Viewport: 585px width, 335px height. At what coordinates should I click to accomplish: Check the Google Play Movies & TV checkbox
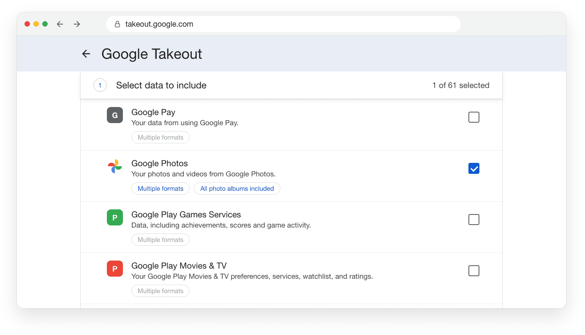tap(474, 271)
